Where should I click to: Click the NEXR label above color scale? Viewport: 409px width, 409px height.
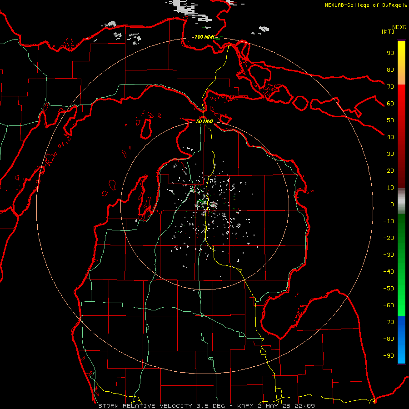[x=399, y=27]
